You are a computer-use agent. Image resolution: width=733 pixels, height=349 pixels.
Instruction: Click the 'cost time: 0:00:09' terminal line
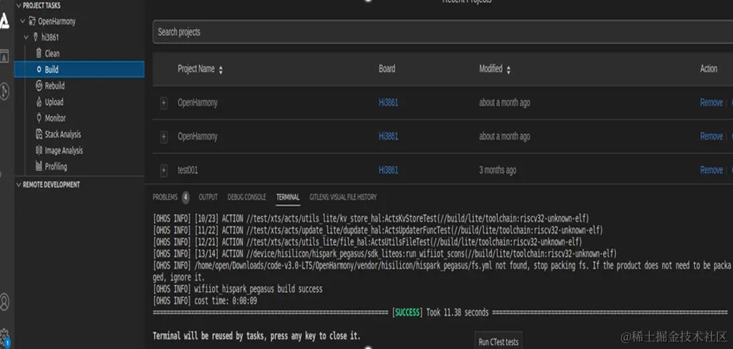pos(205,301)
